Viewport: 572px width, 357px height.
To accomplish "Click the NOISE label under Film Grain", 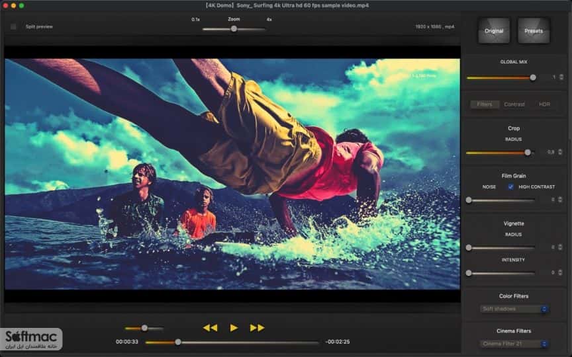I will [489, 187].
